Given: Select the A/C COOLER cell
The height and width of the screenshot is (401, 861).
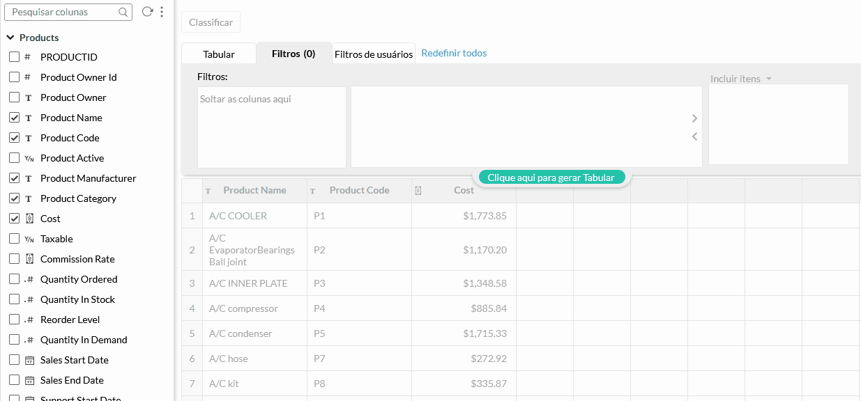Looking at the screenshot, I should point(254,216).
